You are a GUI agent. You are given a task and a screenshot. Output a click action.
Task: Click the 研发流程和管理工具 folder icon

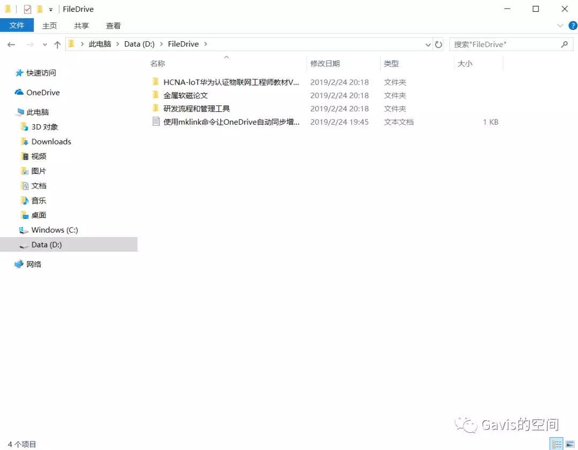(x=156, y=109)
